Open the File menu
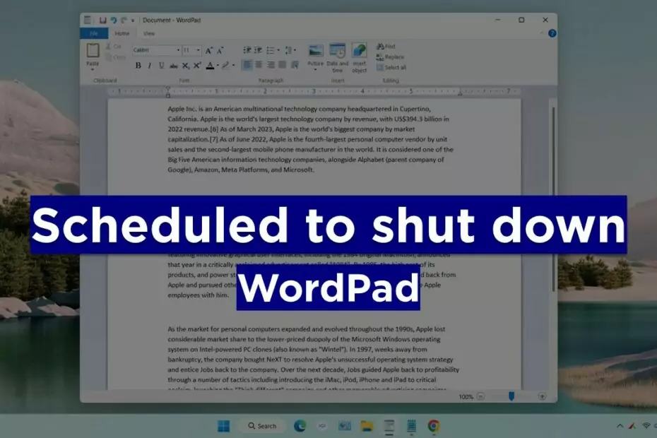This screenshot has height=438, width=657. (93, 33)
